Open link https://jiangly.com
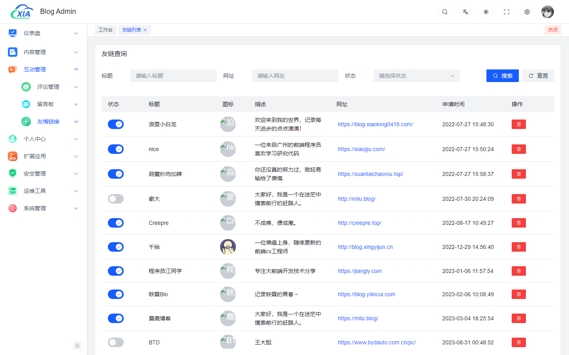 [x=360, y=271]
